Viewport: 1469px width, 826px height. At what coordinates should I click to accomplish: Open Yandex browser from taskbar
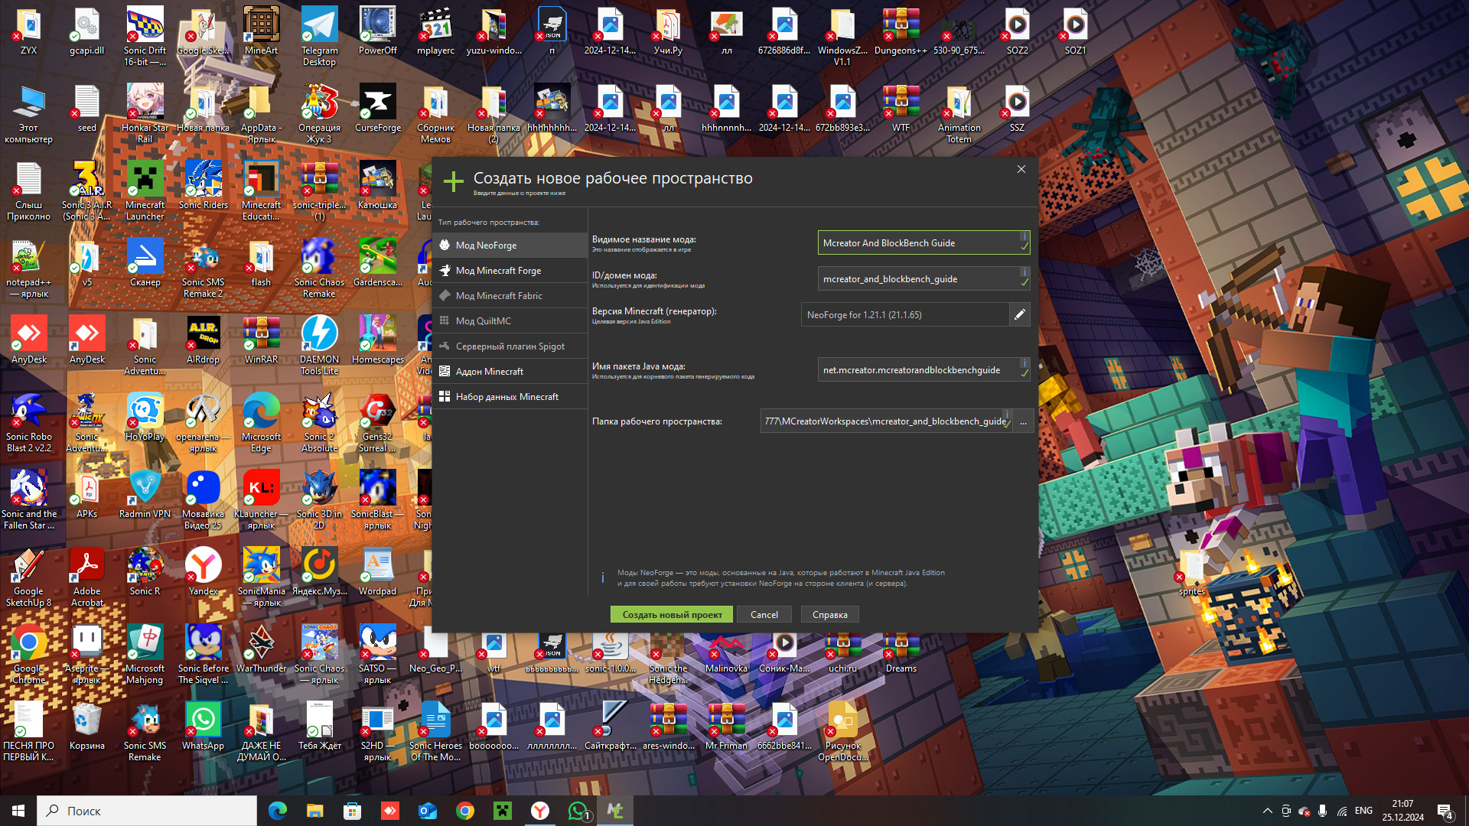point(540,811)
